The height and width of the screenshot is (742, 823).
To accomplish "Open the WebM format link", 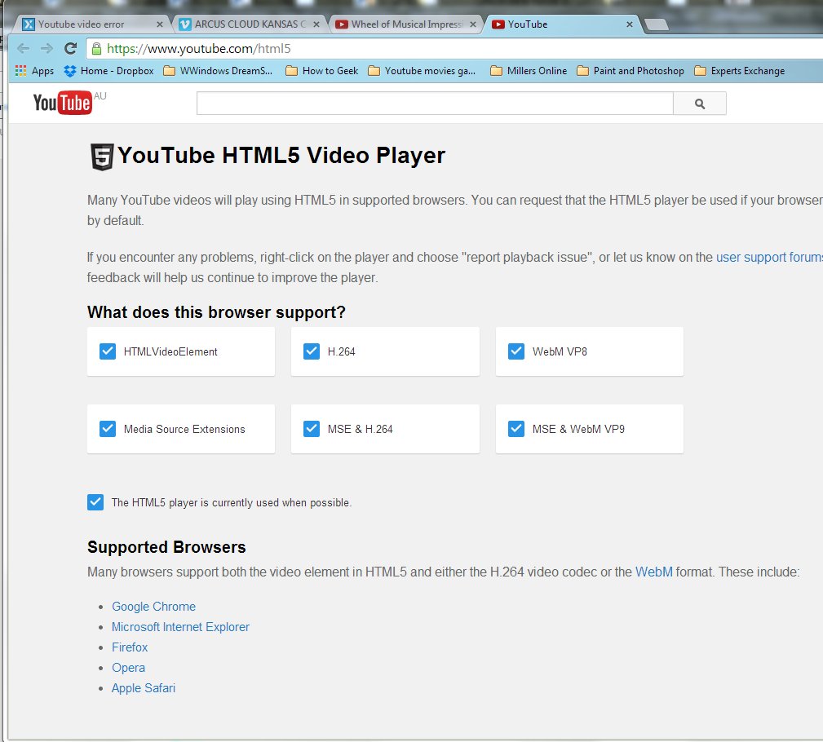I will point(654,572).
